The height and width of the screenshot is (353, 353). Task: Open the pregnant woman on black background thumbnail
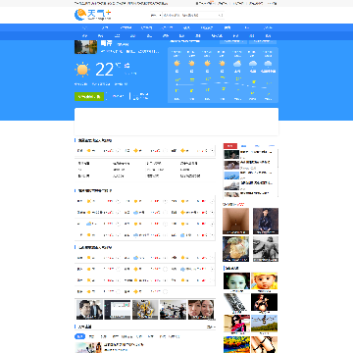[264, 302]
